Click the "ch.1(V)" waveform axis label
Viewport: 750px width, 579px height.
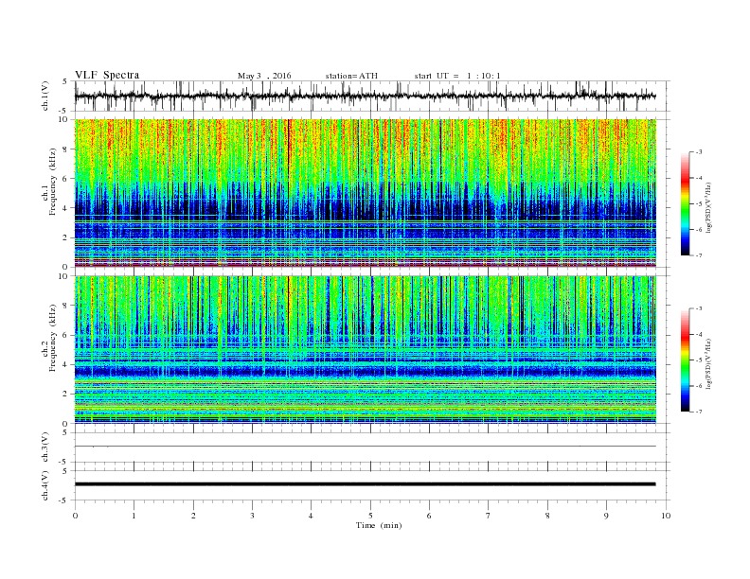click(x=45, y=96)
